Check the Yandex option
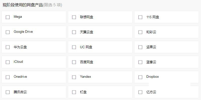201x100 pixels. click(x=74, y=77)
